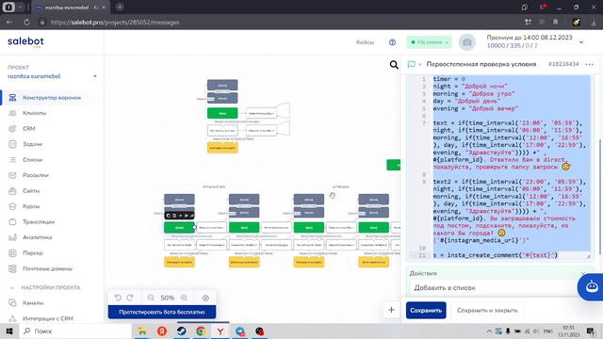Click the ENG language indicator
Image resolution: width=603 pixels, height=339 pixels.
(x=547, y=331)
